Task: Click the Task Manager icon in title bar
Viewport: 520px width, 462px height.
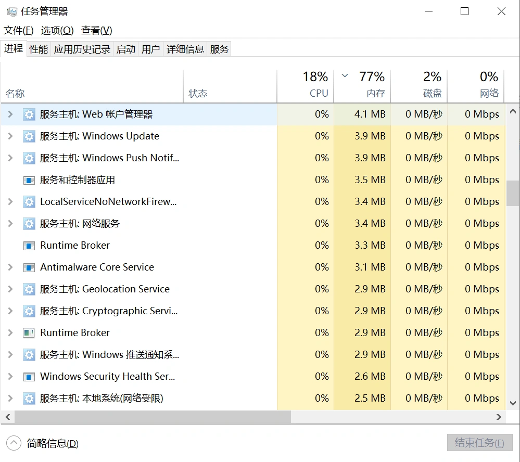Action: 11,11
